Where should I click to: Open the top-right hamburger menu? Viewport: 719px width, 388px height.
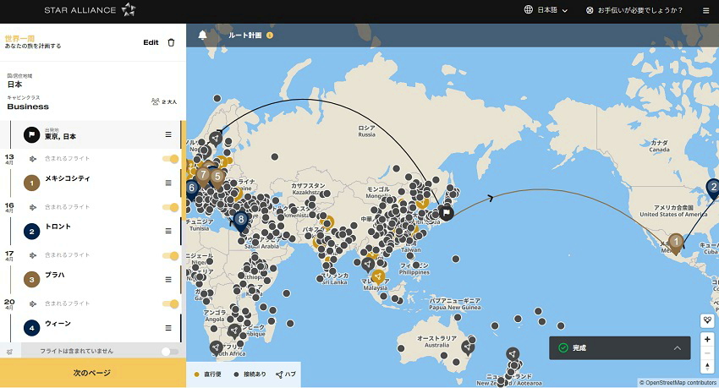coord(705,11)
